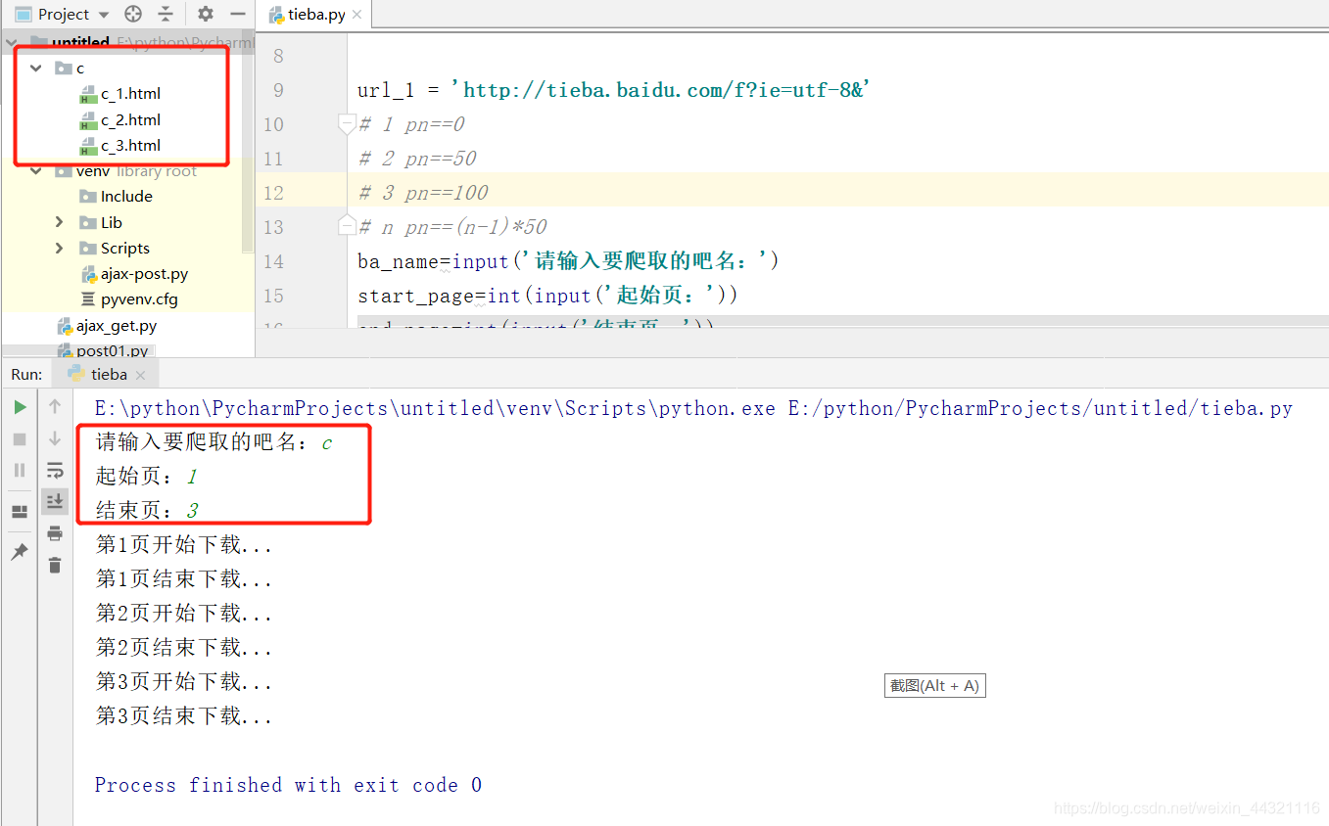This screenshot has width=1329, height=826.
Task: Click line number 12 in gutter
Action: coord(273,193)
